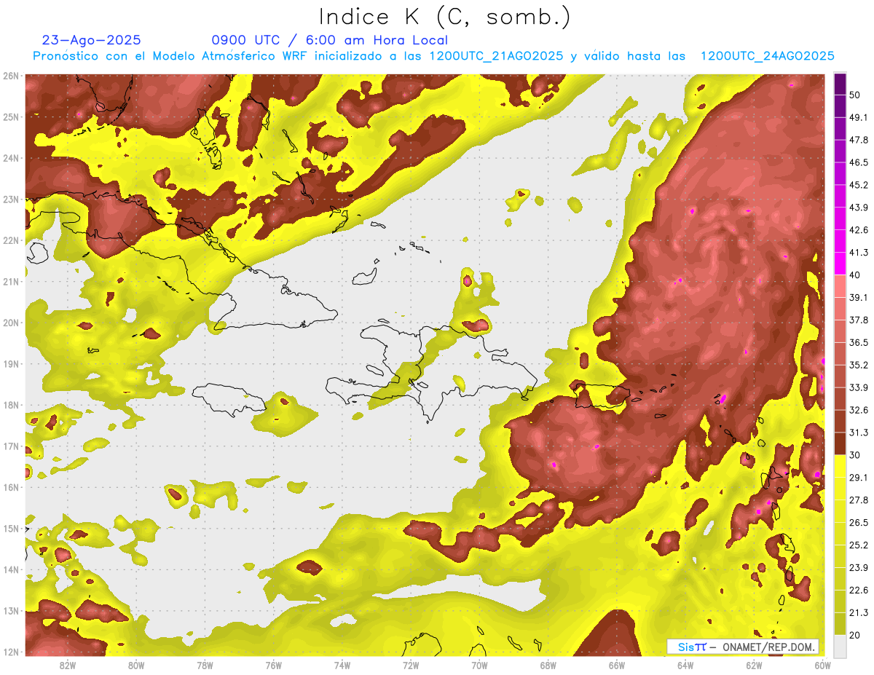This screenshot has width=874, height=675.
Task: Click the colorbar label '26.5'
Action: 858,523
